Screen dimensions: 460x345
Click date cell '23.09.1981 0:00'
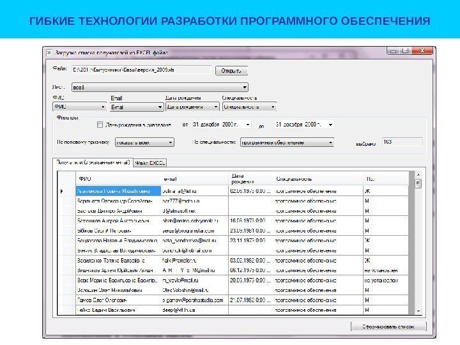[x=250, y=231]
